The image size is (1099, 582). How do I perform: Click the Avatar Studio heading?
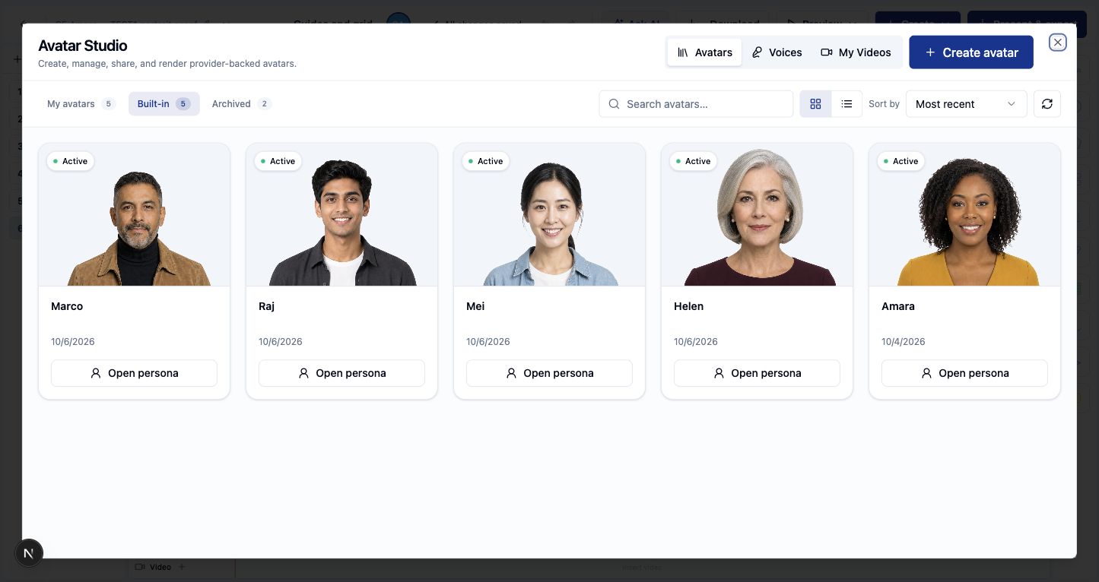pos(83,46)
